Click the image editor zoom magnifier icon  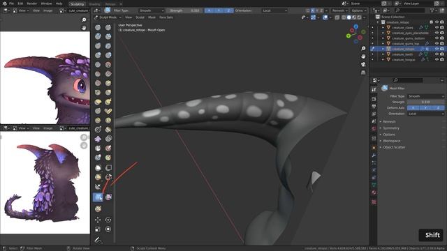click(x=84, y=20)
